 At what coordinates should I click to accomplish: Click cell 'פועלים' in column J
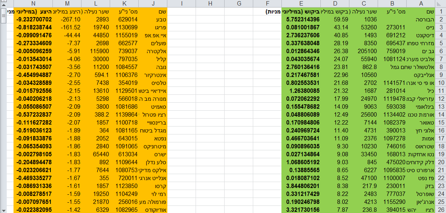(153, 44)
